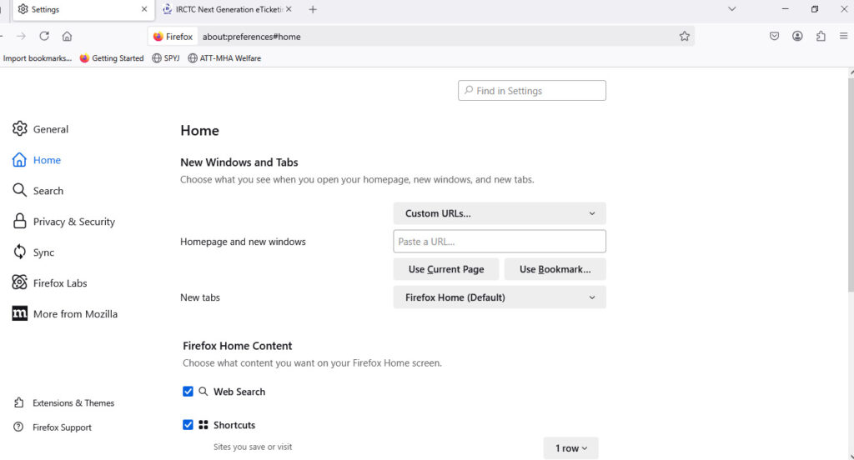Uncheck the Shortcuts checkbox
Image resolution: width=854 pixels, height=460 pixels.
(x=188, y=425)
